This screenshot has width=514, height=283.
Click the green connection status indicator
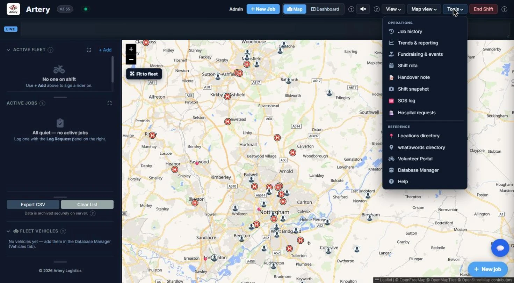(86, 9)
